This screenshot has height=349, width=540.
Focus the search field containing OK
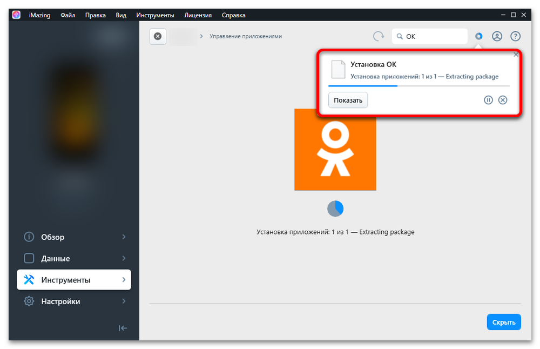(429, 36)
